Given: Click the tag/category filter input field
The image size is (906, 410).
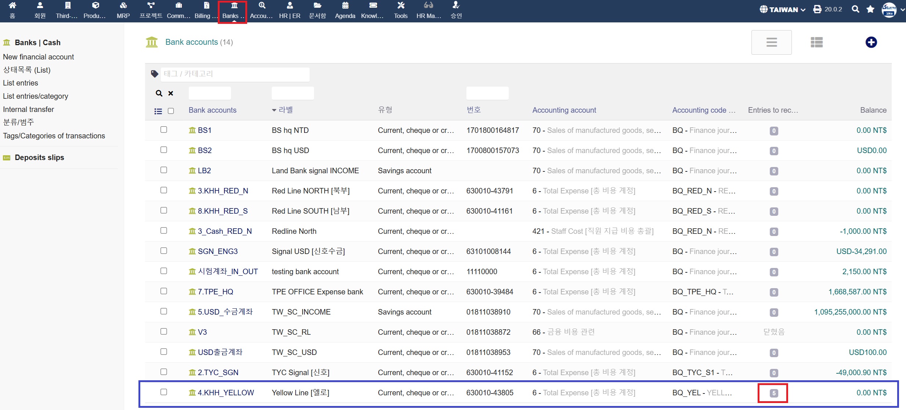Looking at the screenshot, I should (235, 74).
